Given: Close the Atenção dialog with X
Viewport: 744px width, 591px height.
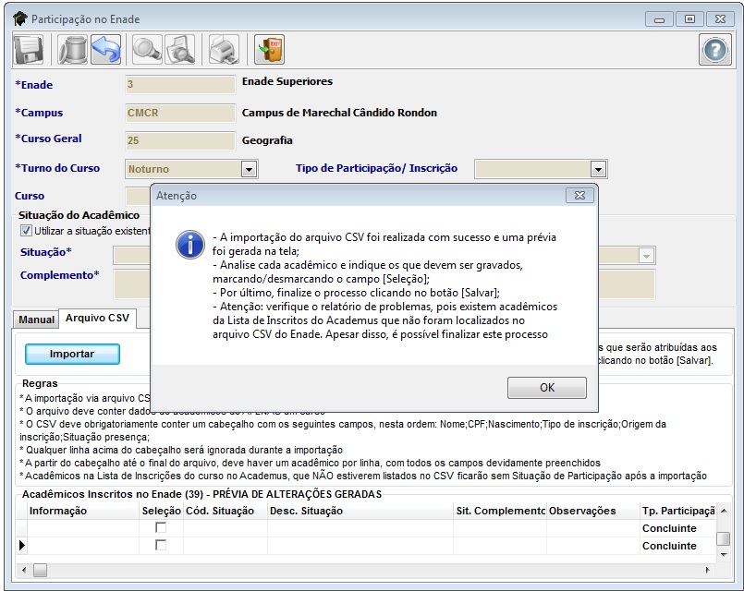Looking at the screenshot, I should [579, 196].
